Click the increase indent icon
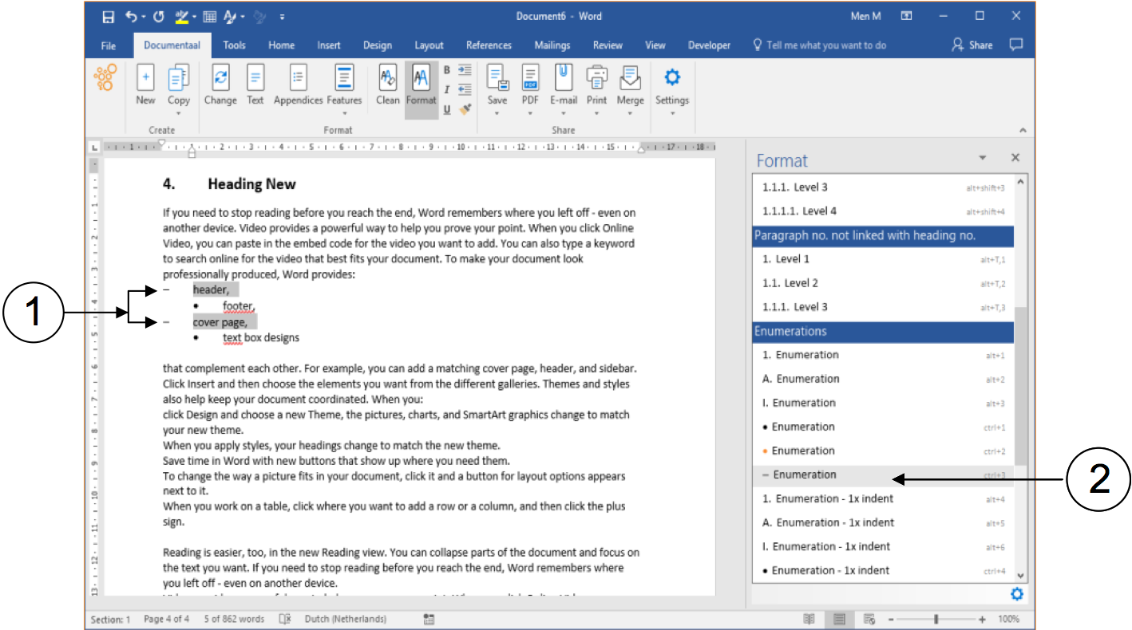The image size is (1132, 630). [x=465, y=70]
